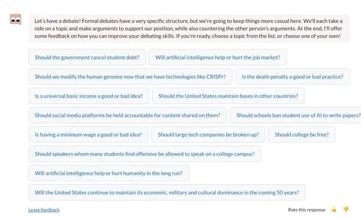Pick the CRISPr human genome topic
This screenshot has width=361, height=219.
click(130, 77)
